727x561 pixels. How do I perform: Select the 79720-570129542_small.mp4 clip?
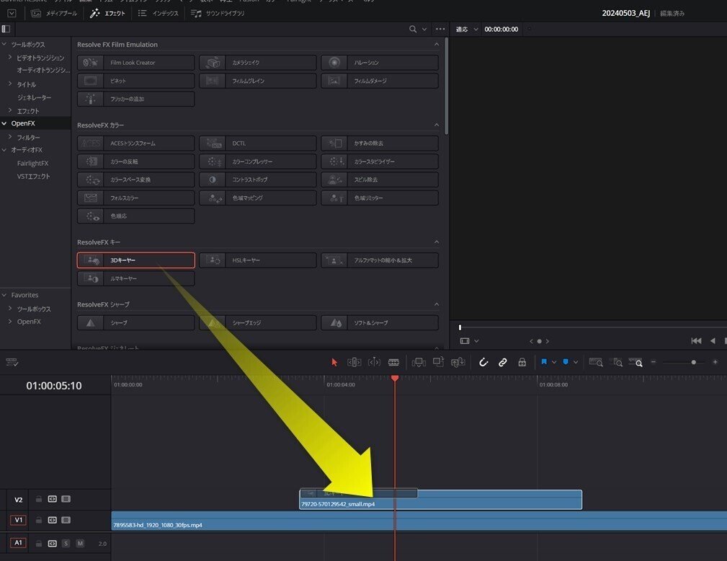tap(440, 500)
